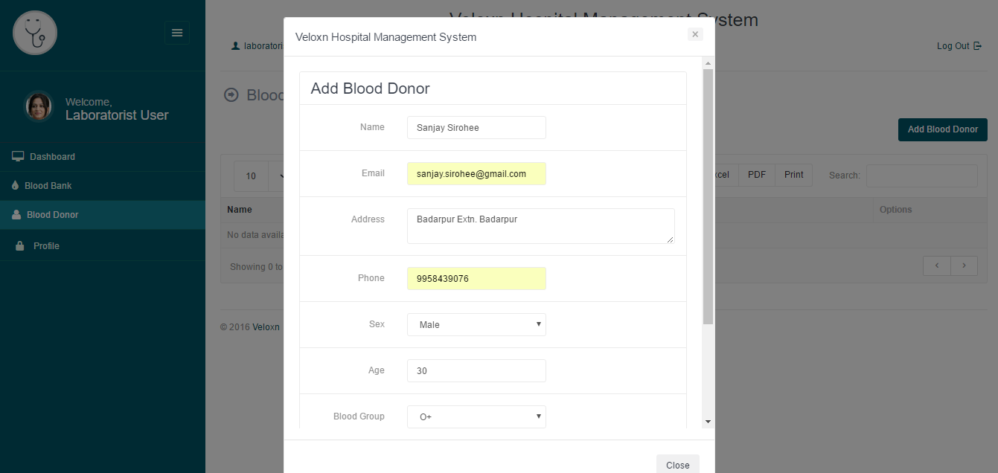The image size is (998, 473).
Task: Open the Sex dropdown showing Male
Action: click(x=476, y=324)
